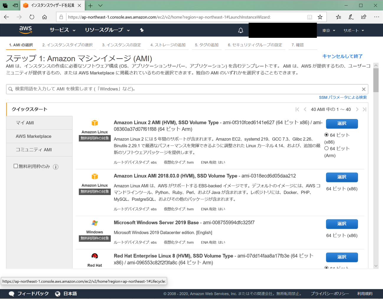Open SSM パラメータによる検索 link
This screenshot has height=299, width=383.
343,97
